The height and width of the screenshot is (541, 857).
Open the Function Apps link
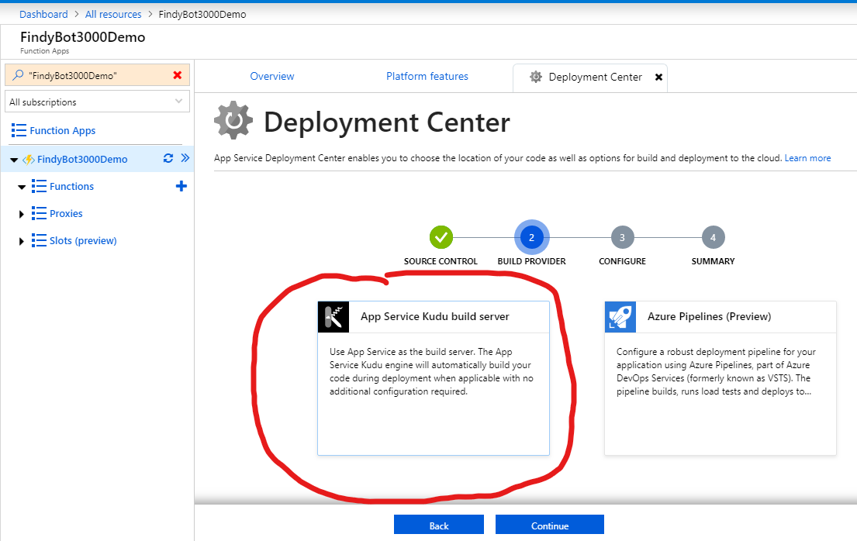tap(62, 131)
